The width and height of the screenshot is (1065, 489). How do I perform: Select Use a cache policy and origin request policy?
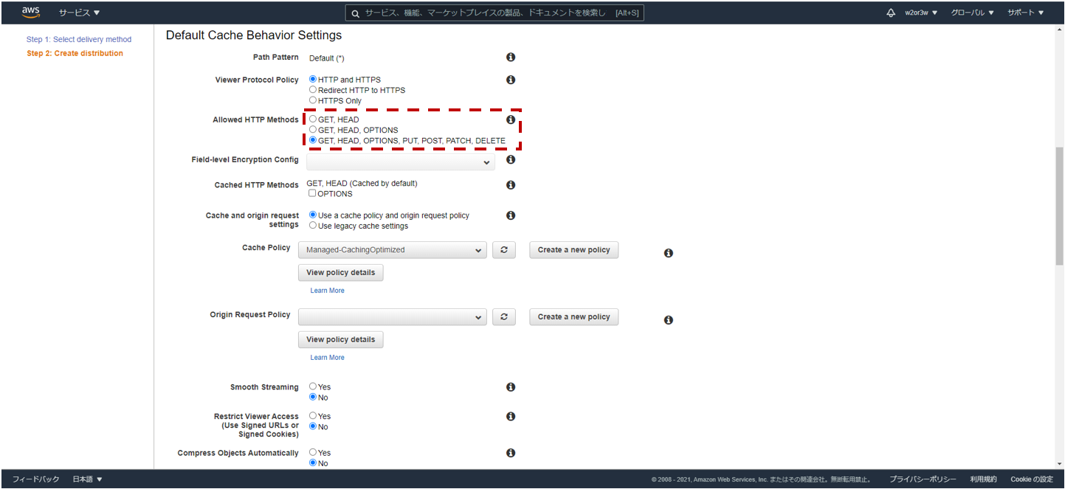coord(313,215)
